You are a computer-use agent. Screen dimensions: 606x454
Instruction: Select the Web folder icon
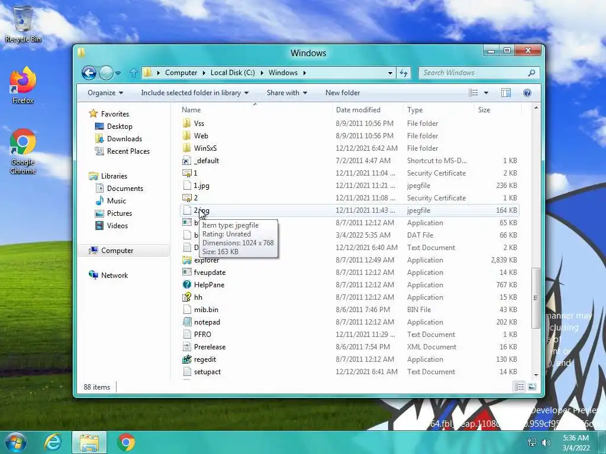(x=186, y=135)
